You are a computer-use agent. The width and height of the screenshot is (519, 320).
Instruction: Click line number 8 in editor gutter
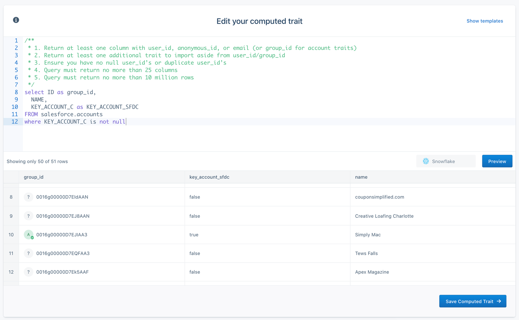coord(16,92)
